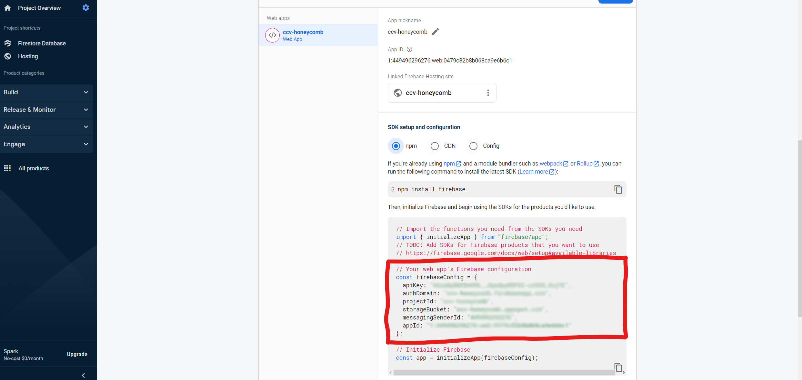The width and height of the screenshot is (802, 380).
Task: Follow the webpack link
Action: [554, 164]
